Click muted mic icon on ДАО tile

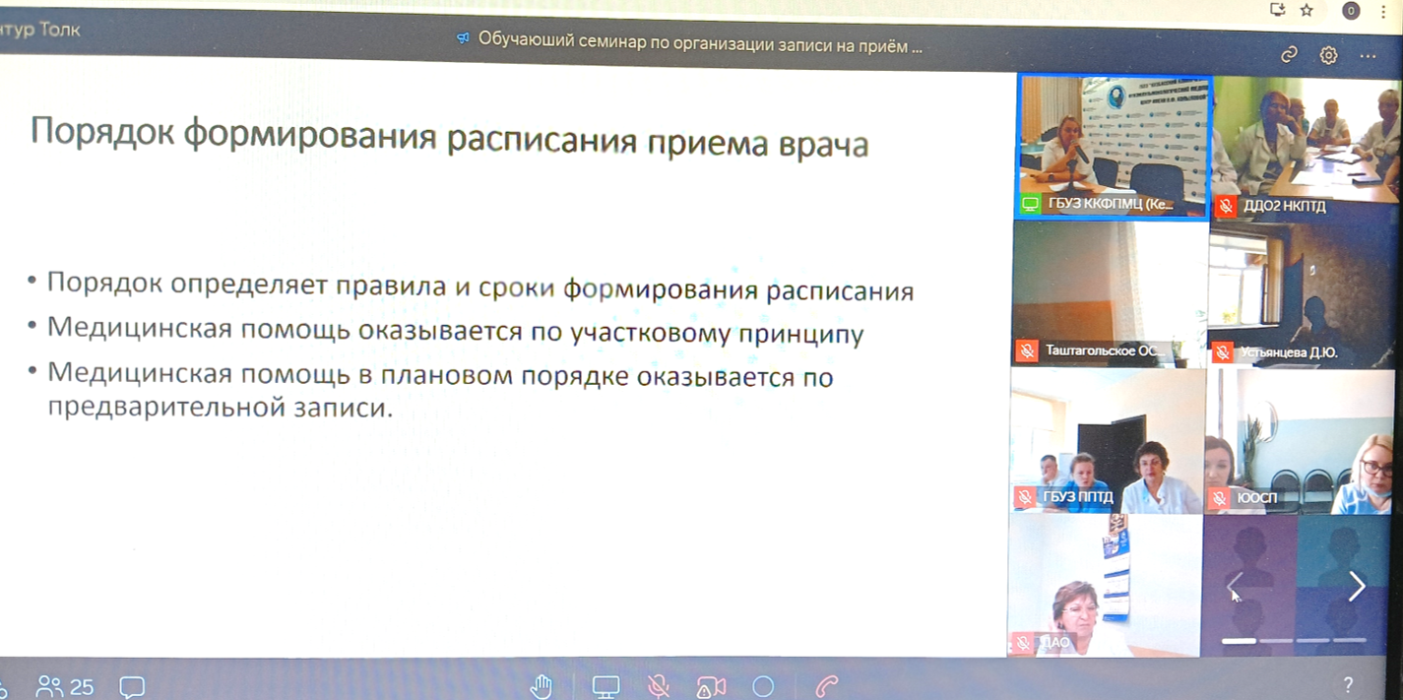[1023, 642]
